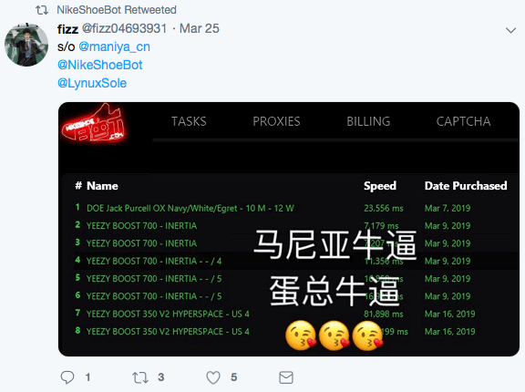Click the Mar 25 tweet timestamp
The height and width of the screenshot is (392, 525).
point(200,28)
